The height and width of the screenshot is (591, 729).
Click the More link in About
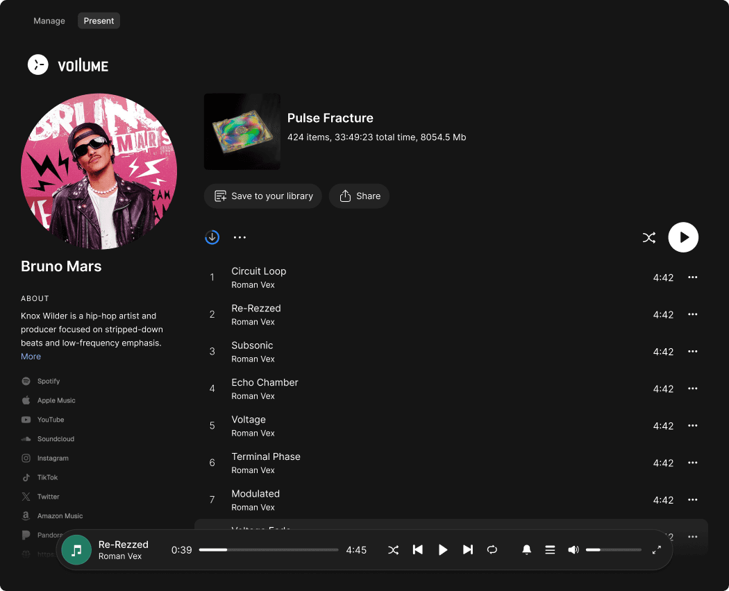pyautogui.click(x=31, y=357)
